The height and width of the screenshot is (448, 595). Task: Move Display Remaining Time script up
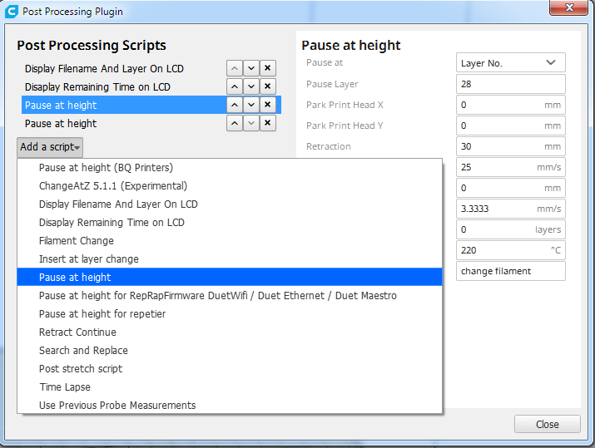click(x=234, y=86)
